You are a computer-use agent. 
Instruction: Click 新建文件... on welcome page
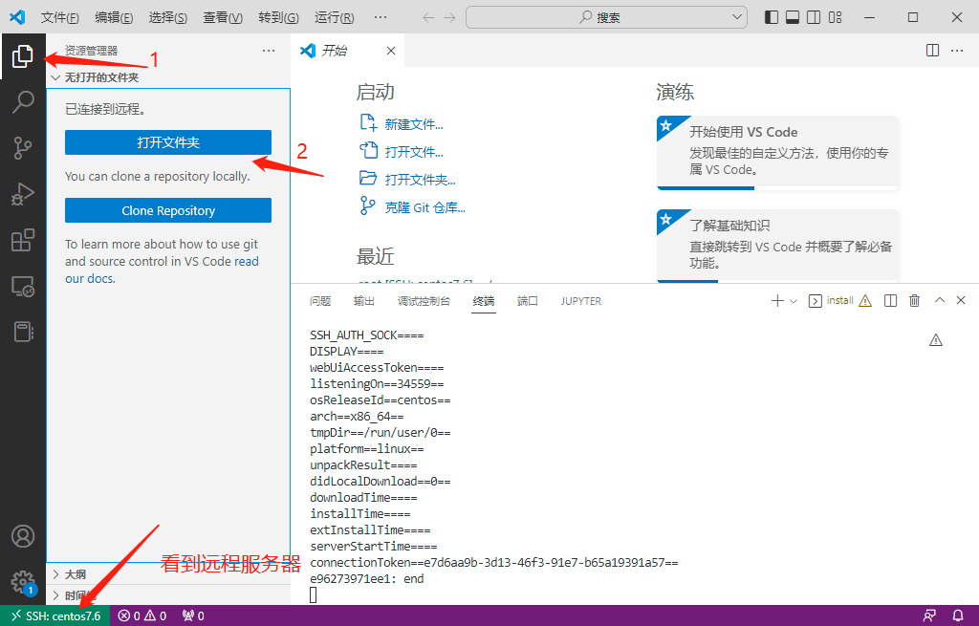pyautogui.click(x=402, y=124)
